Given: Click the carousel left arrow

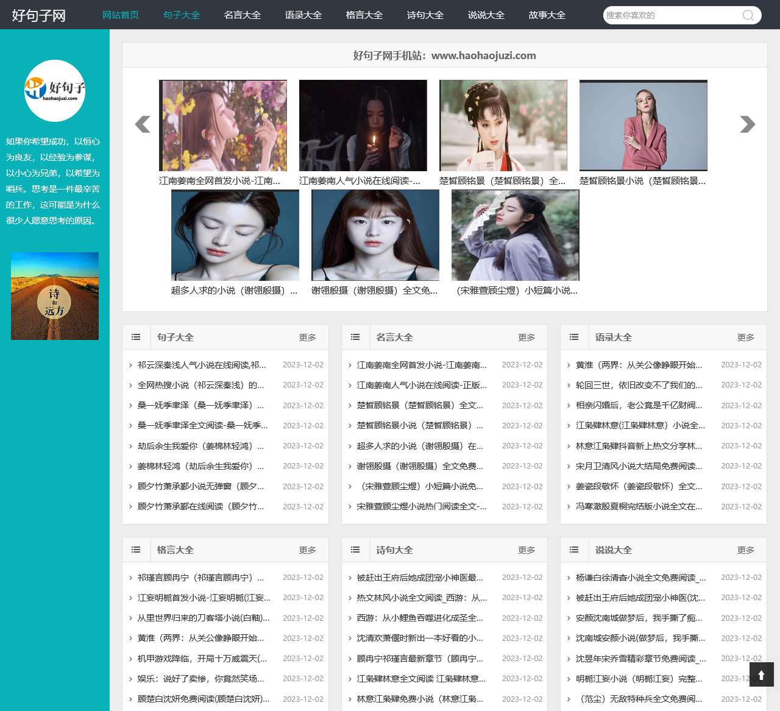Looking at the screenshot, I should coord(142,125).
